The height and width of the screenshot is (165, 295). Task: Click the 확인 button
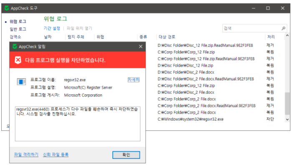tap(126, 155)
